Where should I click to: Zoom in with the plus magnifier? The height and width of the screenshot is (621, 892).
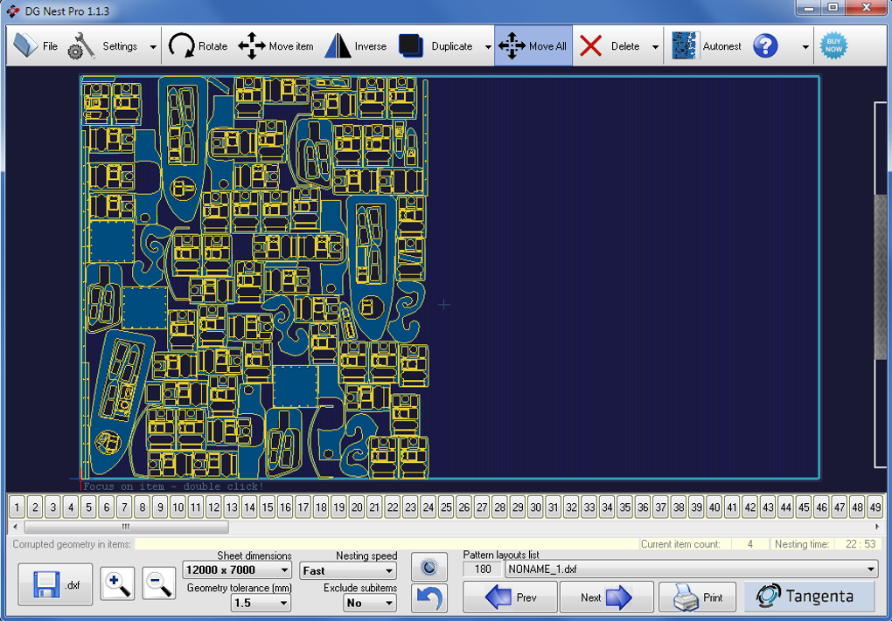pos(117,583)
